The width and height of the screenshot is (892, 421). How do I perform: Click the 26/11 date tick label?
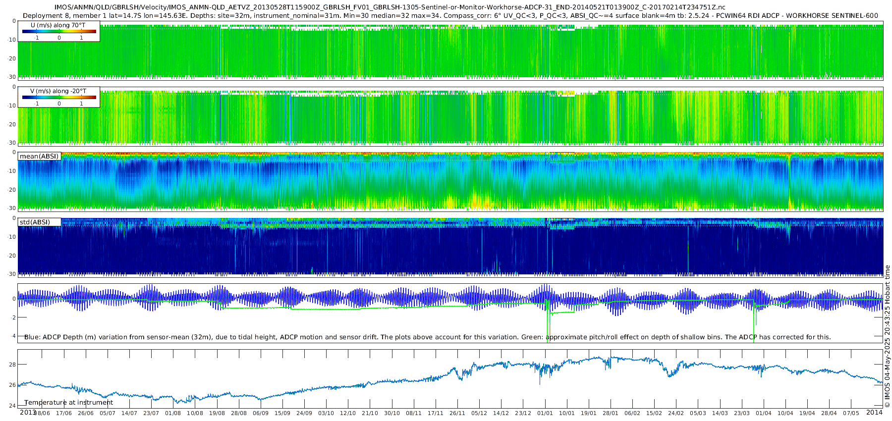coord(457,413)
